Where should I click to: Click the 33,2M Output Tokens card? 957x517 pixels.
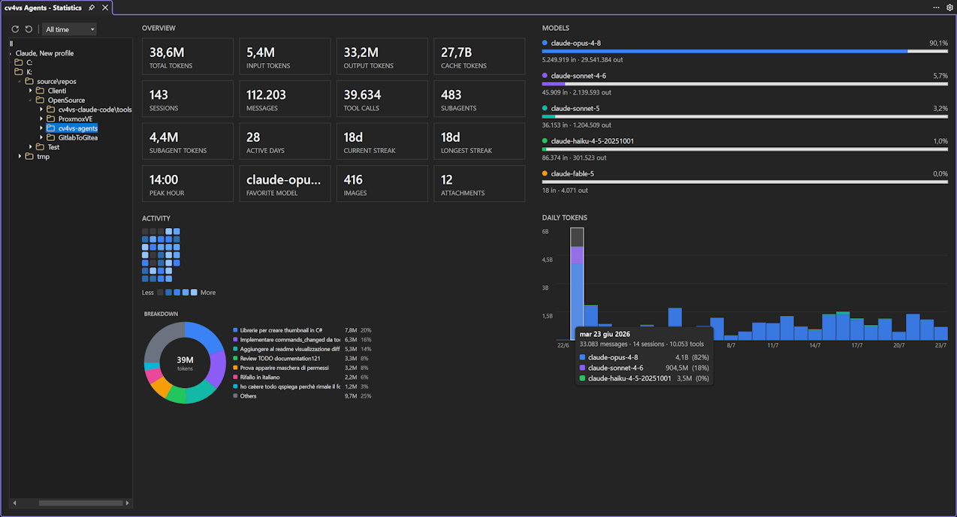pos(382,56)
